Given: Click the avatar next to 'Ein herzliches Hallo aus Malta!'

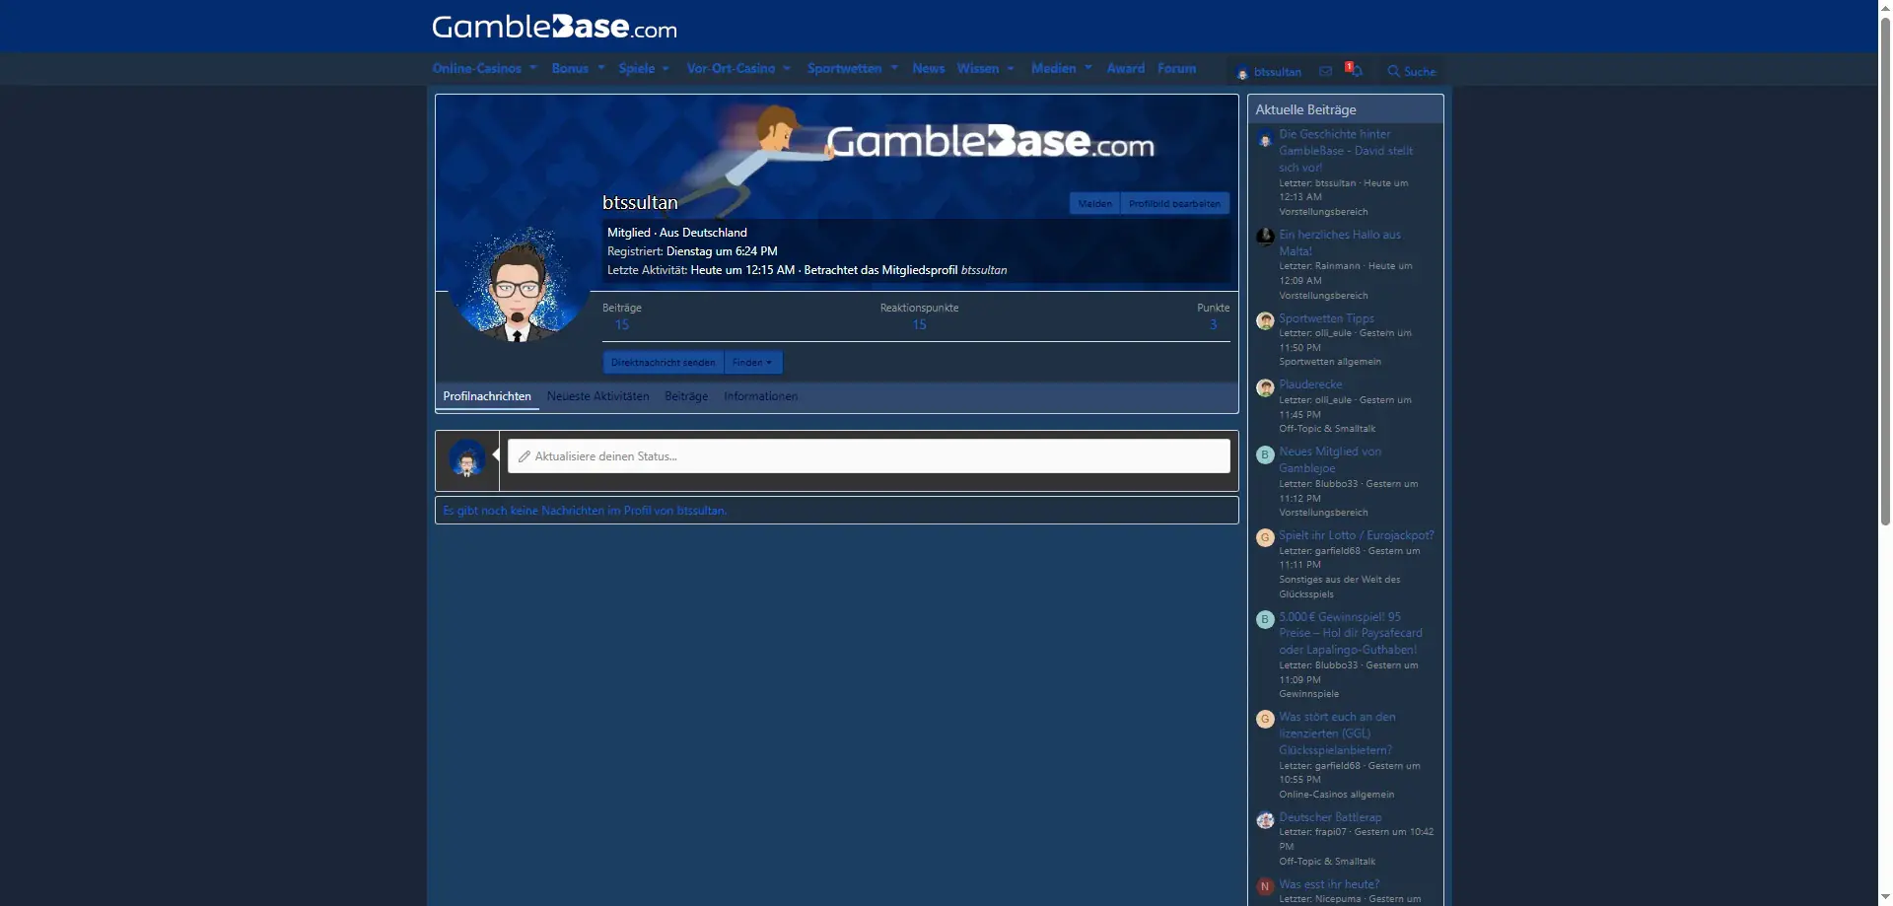Looking at the screenshot, I should click(1265, 237).
